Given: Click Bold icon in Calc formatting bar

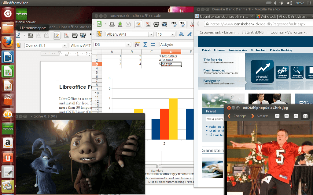Looking at the screenshot, I should pos(181,34).
